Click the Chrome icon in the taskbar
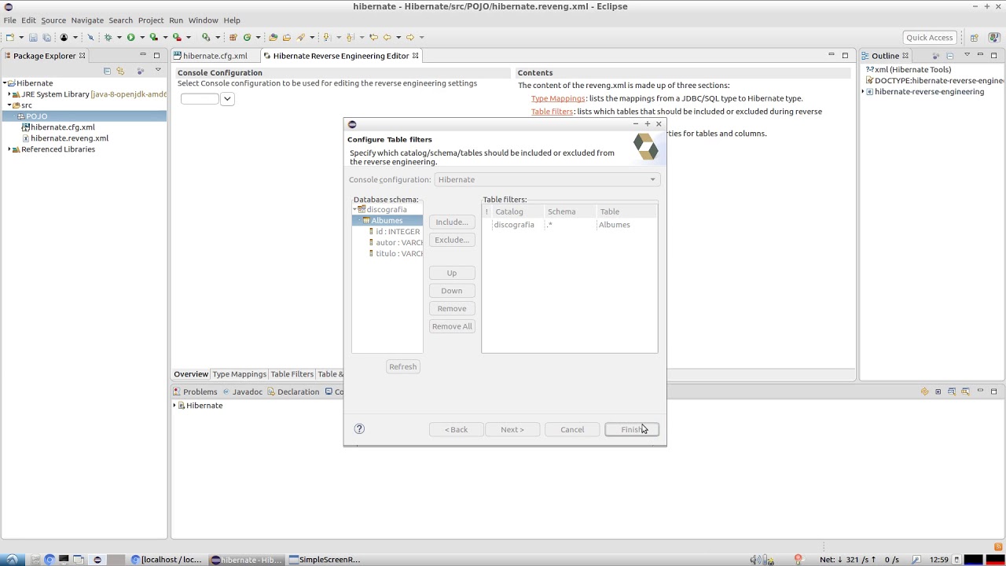 (50, 560)
